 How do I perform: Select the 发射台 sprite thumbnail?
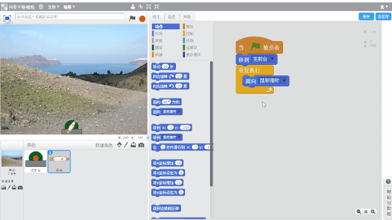36,161
